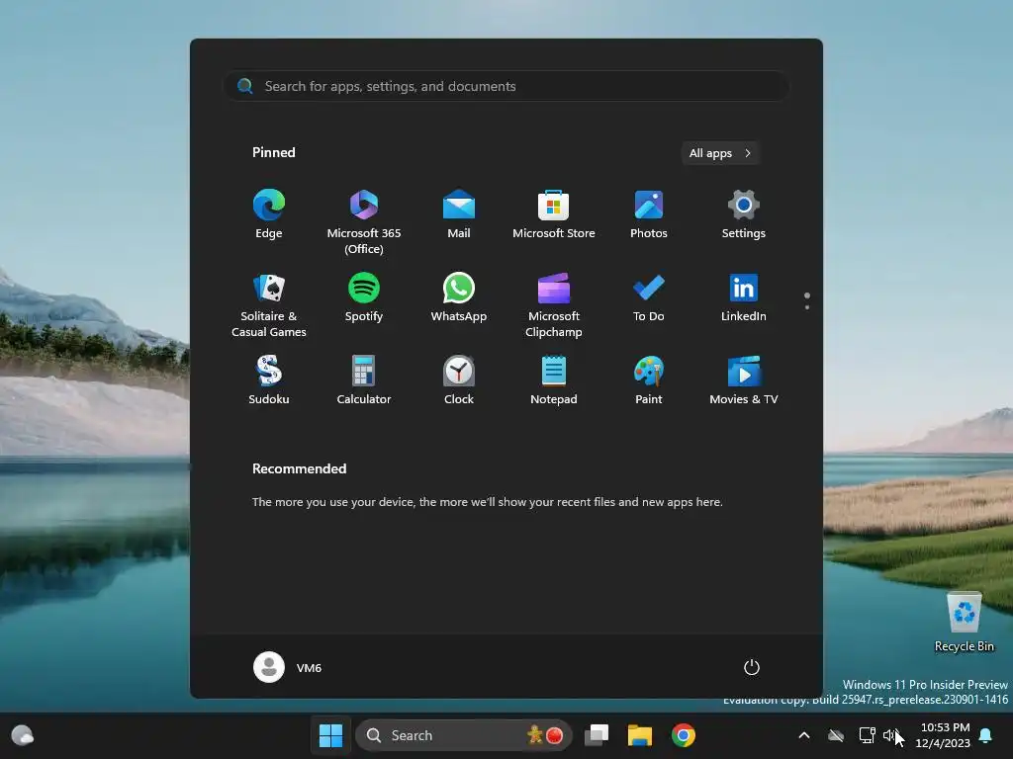Open the Mail app
1013x759 pixels.
[x=459, y=214]
